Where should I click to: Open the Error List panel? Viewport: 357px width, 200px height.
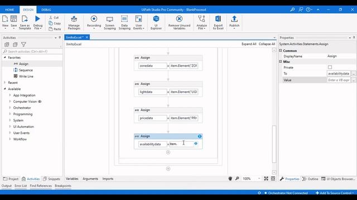[x=21, y=186]
